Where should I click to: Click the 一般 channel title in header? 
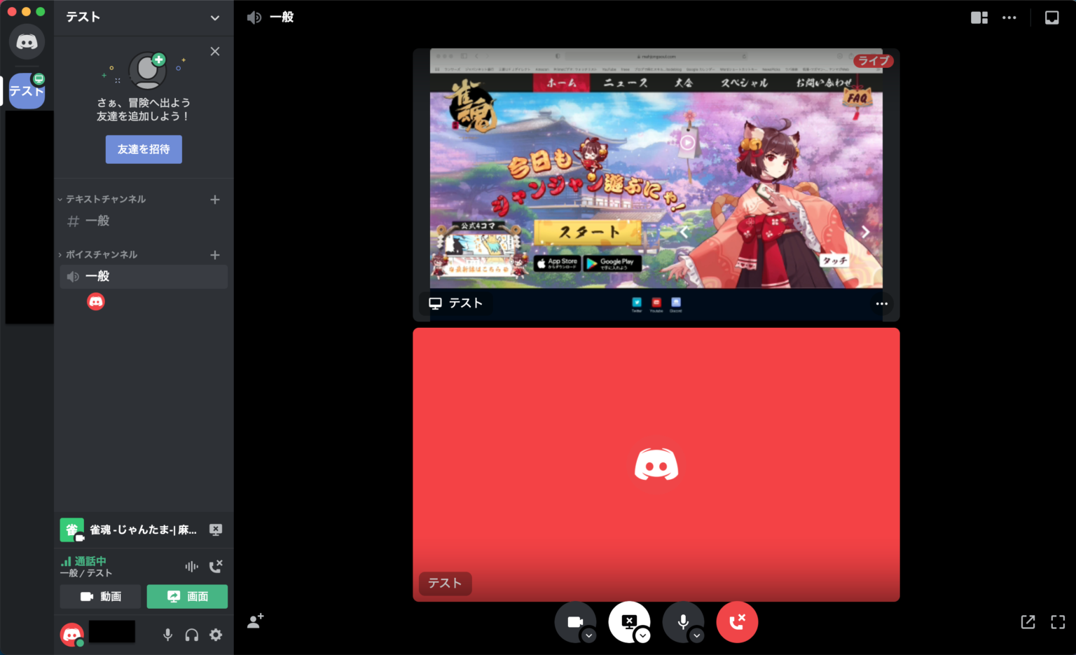pyautogui.click(x=282, y=17)
